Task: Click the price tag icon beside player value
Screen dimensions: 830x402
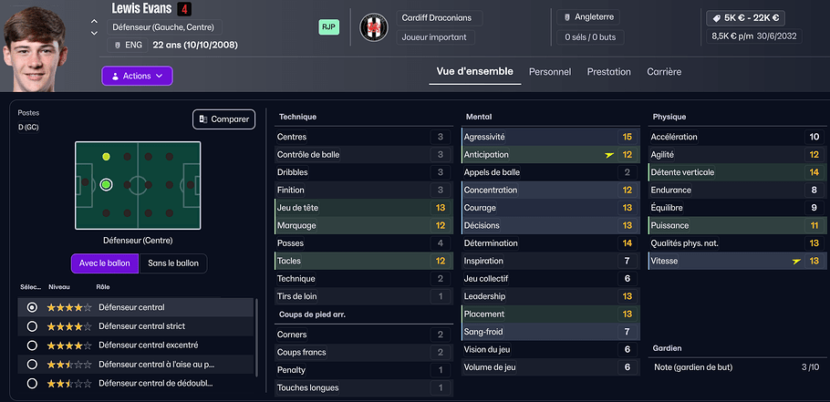Action: pos(718,18)
